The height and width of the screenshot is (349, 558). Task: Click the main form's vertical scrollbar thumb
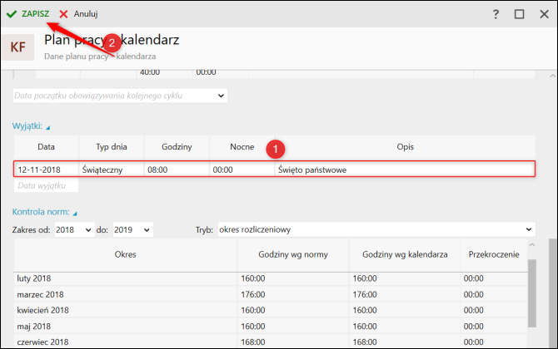click(x=553, y=292)
